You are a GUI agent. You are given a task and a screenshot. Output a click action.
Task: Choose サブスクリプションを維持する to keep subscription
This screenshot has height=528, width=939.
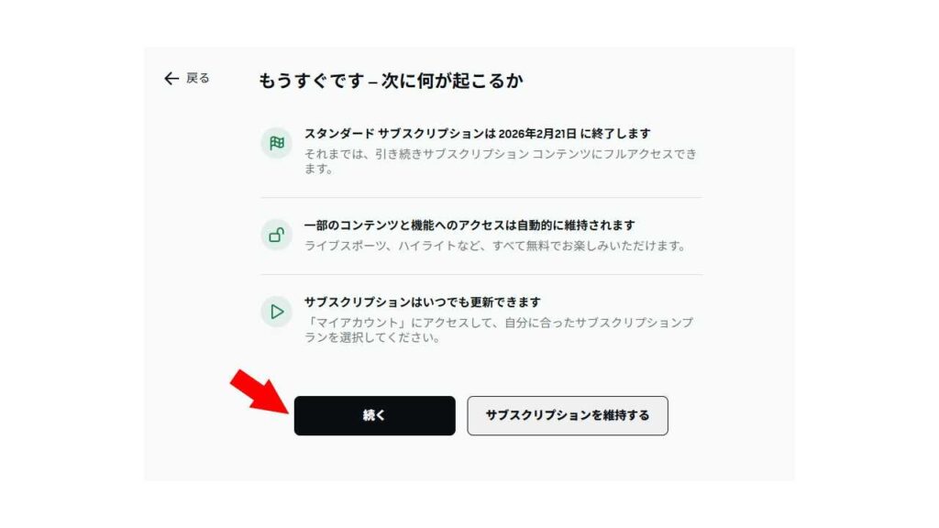[568, 415]
